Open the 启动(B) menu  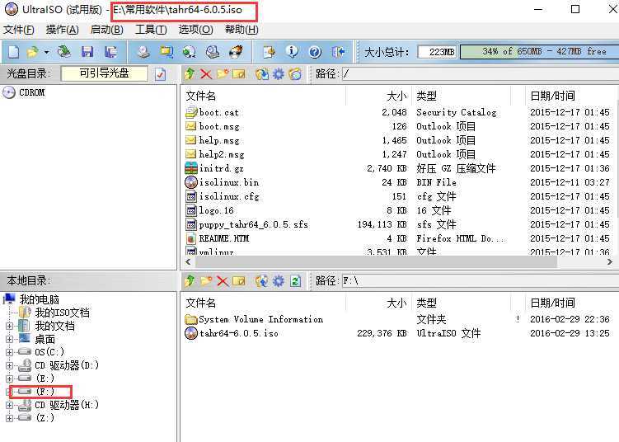pyautogui.click(x=106, y=30)
